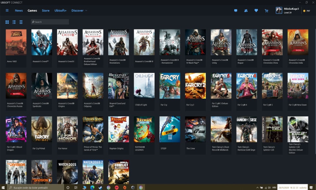Viewport: 316px width, 190px height.
Task: Select Assassin's Creed II cover
Action: (x=67, y=42)
